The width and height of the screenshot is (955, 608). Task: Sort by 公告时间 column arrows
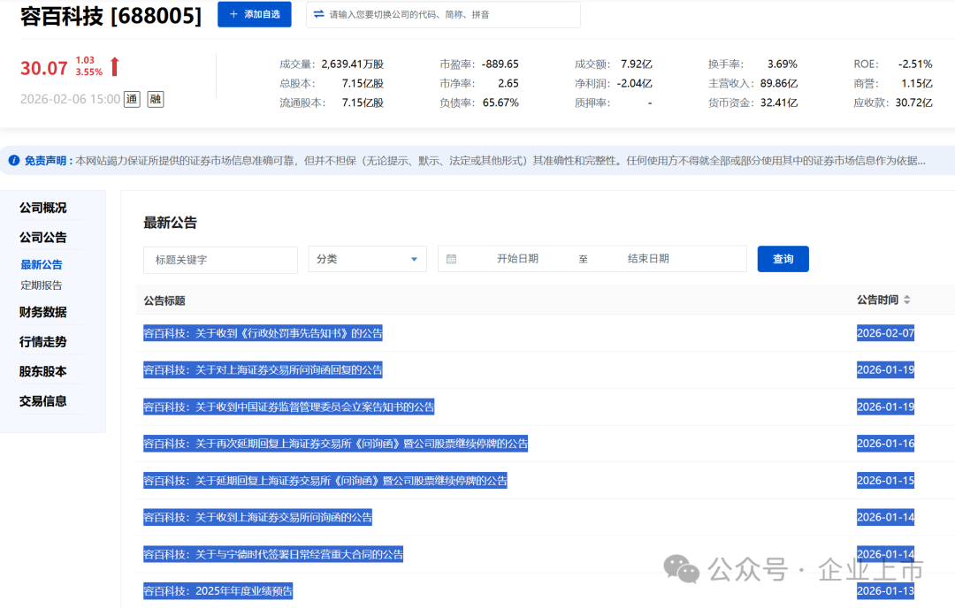pyautogui.click(x=907, y=300)
